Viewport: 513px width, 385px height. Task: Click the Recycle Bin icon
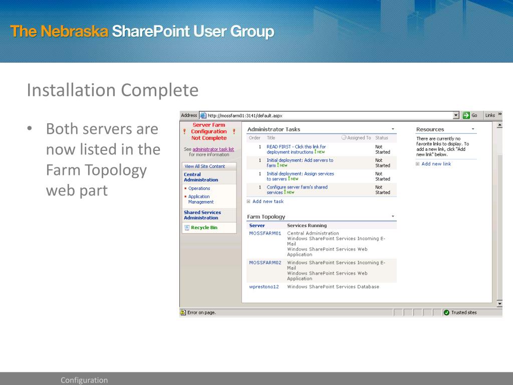tap(187, 228)
